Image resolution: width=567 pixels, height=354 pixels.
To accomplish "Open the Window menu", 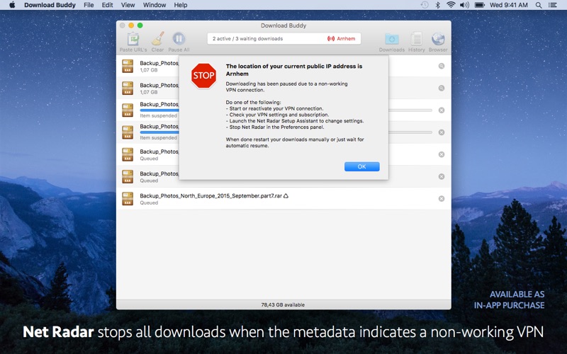I will tap(155, 5).
